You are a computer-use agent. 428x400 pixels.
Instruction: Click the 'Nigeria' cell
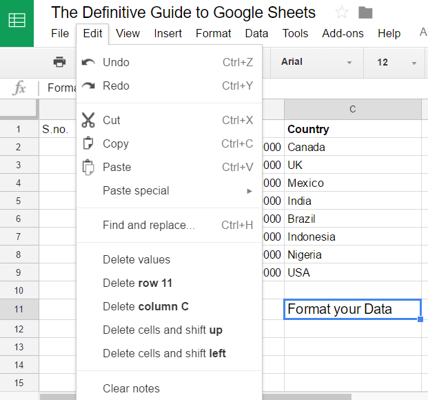353,254
